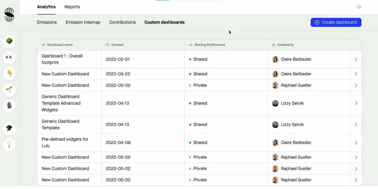
Task: Click the 2022-03-22 created date
Action: pos(118,74)
